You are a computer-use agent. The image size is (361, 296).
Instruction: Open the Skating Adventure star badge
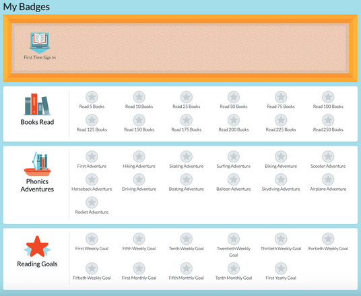(x=187, y=156)
